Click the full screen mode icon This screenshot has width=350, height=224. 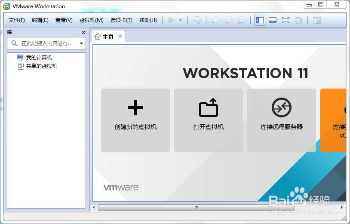tap(286, 20)
